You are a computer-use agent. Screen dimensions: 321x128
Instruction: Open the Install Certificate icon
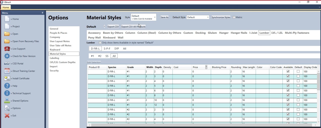click(x=7, y=78)
